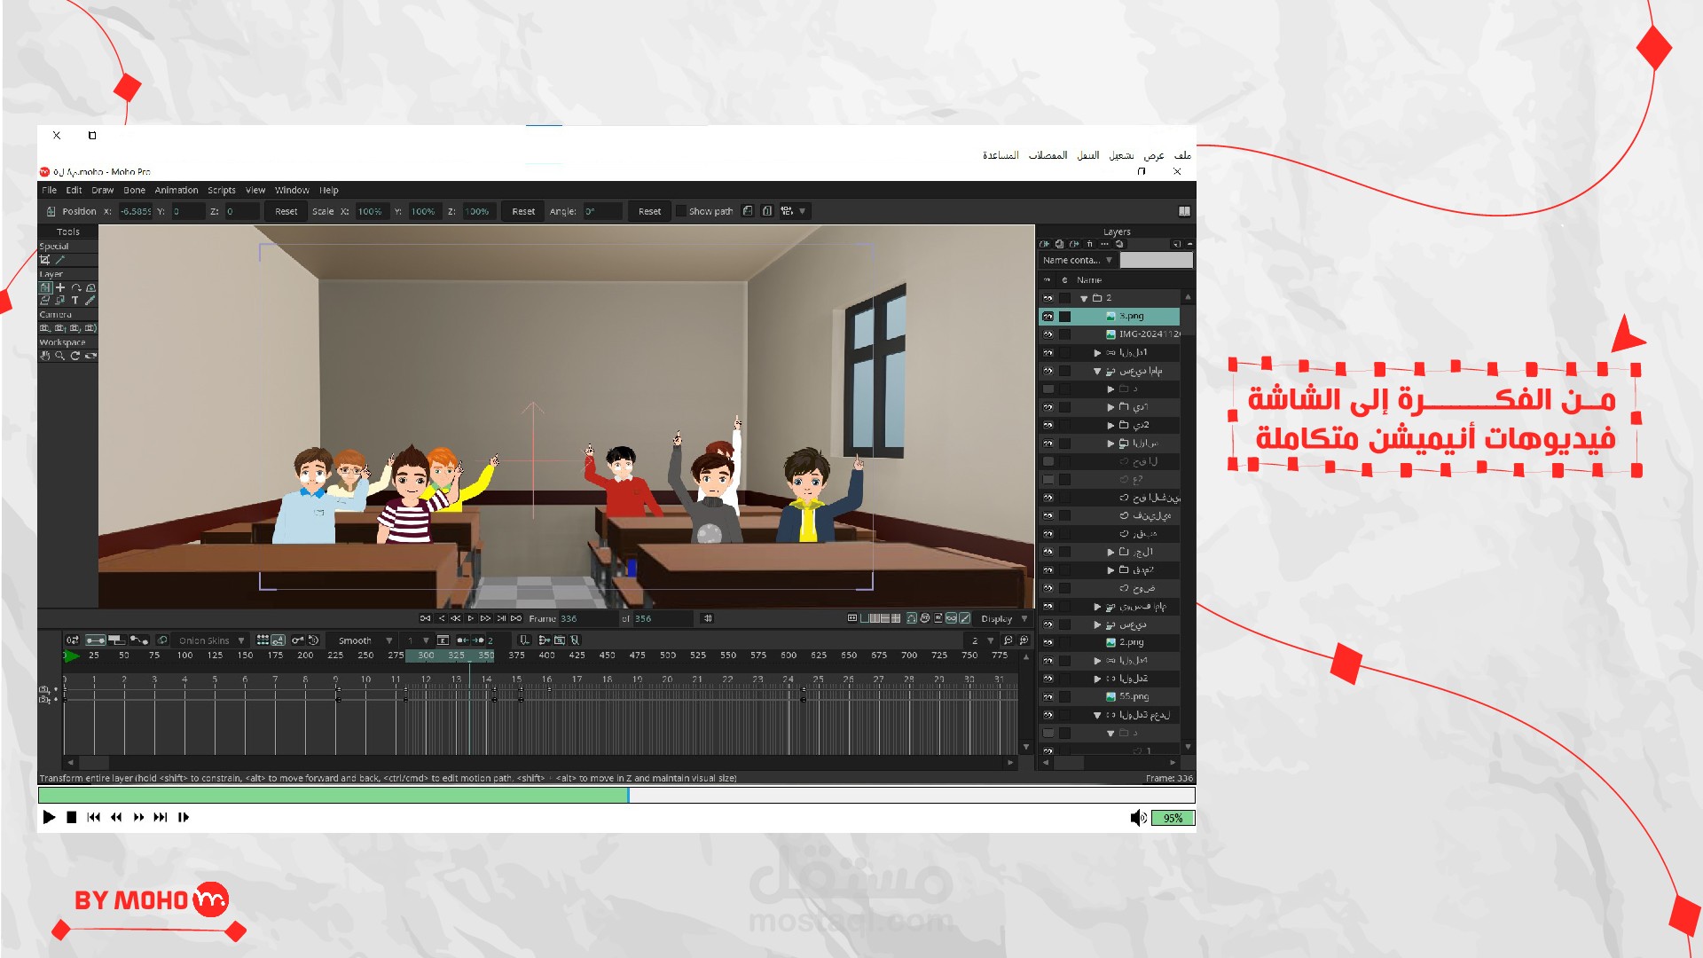Image resolution: width=1703 pixels, height=958 pixels.
Task: Jump to end of animation in transport
Action: pyautogui.click(x=516, y=618)
